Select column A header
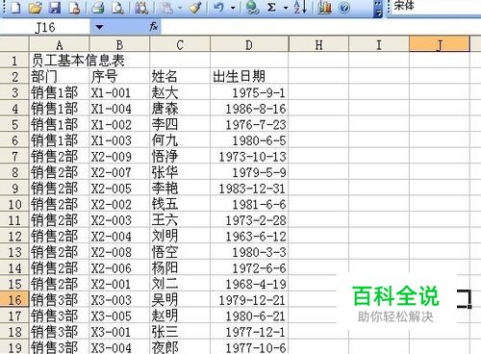Viewport: 481px width, 354px height. click(x=59, y=44)
